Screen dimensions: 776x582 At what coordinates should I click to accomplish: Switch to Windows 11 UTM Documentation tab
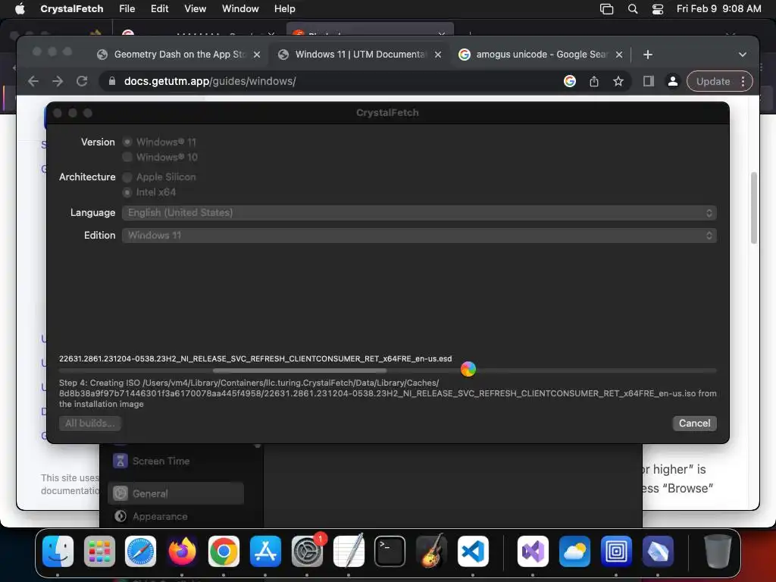coord(359,55)
